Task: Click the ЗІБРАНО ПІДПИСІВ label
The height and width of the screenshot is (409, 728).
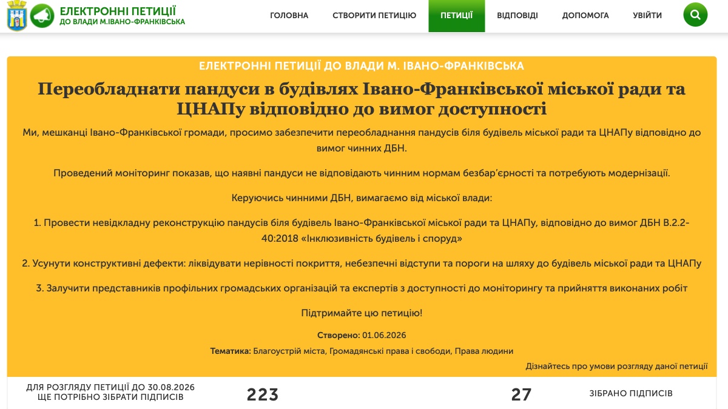Action: coord(631,393)
